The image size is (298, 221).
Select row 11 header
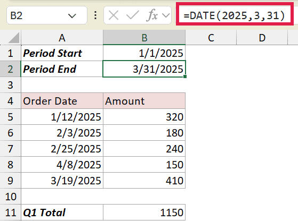coord(10,212)
